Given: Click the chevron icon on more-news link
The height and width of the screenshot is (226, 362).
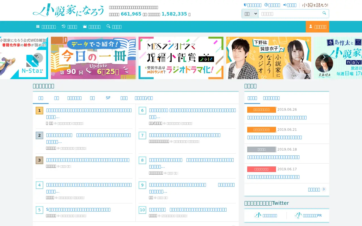Looking at the screenshot, I should (324, 189).
